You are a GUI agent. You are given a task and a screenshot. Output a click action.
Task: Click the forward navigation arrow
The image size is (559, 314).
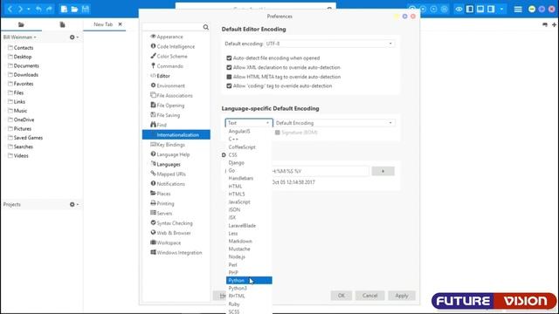20,9
